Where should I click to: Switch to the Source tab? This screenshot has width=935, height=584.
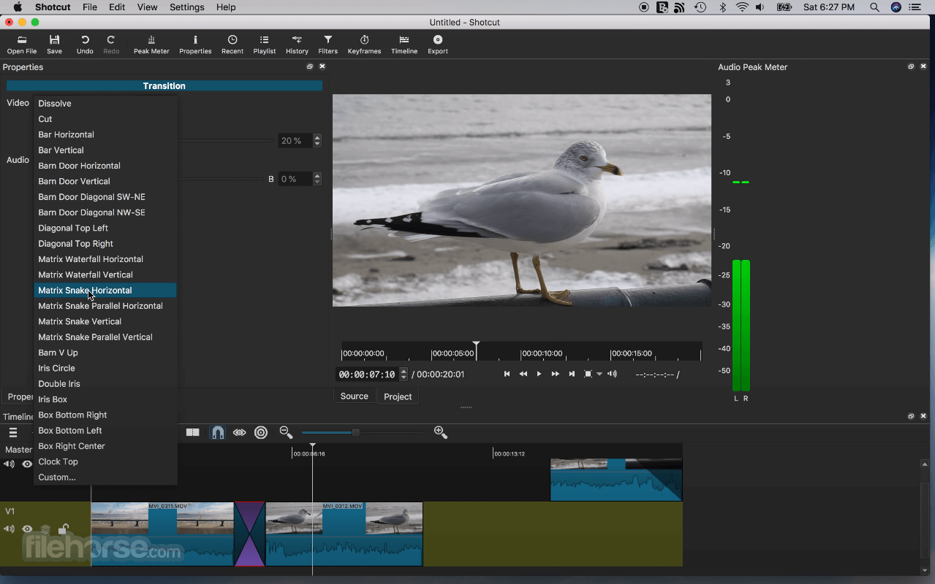[355, 396]
